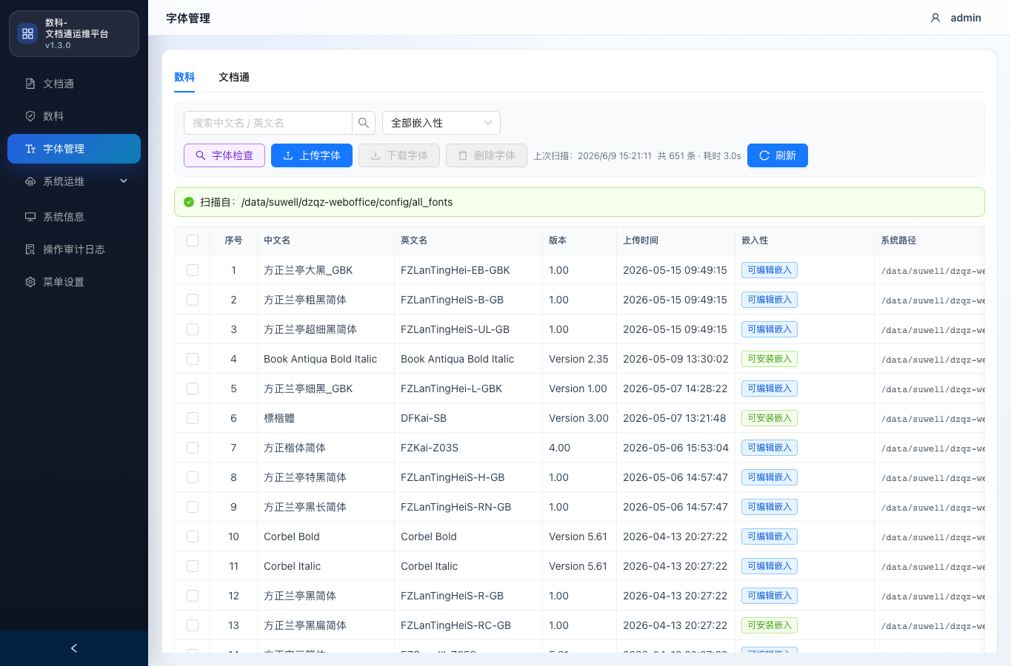Click 可安装嵌入 tag in 標楷體 row
Image resolution: width=1011 pixels, height=666 pixels.
pyautogui.click(x=770, y=418)
